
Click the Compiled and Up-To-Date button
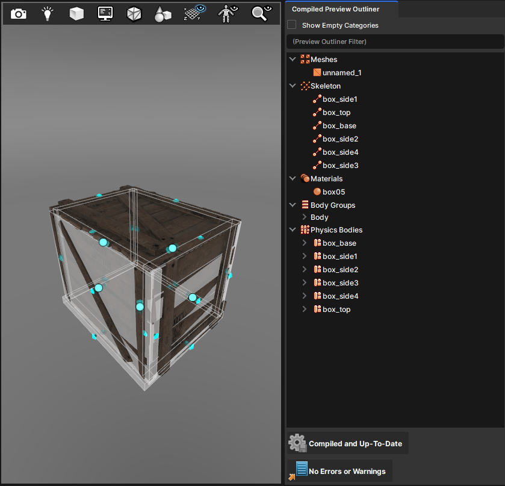(x=347, y=443)
